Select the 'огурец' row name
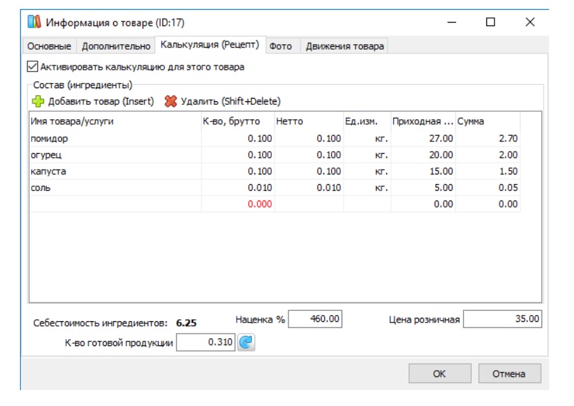This screenshot has width=574, height=406. [x=46, y=155]
